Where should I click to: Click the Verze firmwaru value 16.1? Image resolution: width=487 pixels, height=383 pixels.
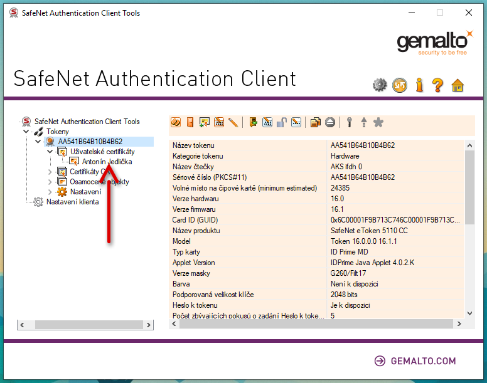[337, 209]
